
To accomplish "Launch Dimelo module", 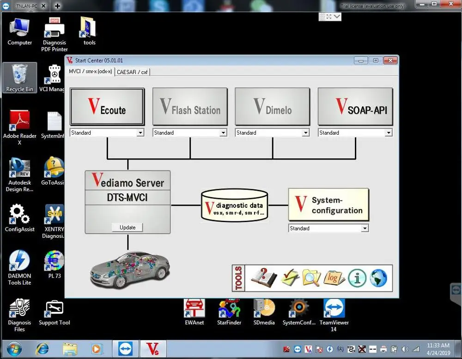I will tap(273, 106).
